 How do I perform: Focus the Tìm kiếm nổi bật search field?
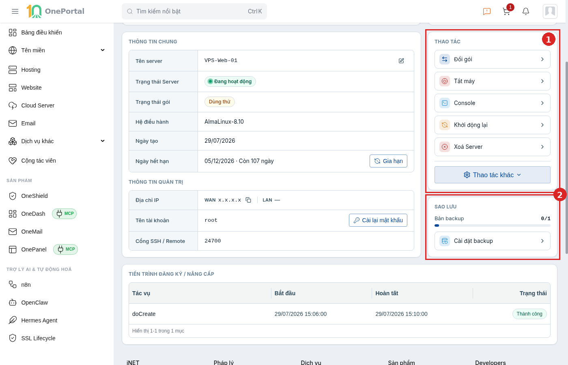coord(194,11)
